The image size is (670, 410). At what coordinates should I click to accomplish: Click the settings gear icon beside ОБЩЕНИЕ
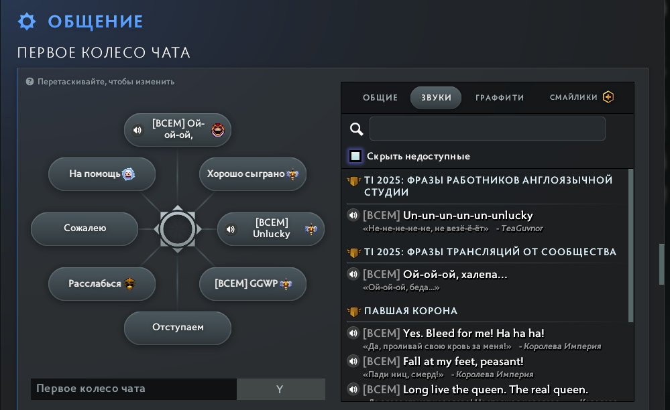pos(26,21)
